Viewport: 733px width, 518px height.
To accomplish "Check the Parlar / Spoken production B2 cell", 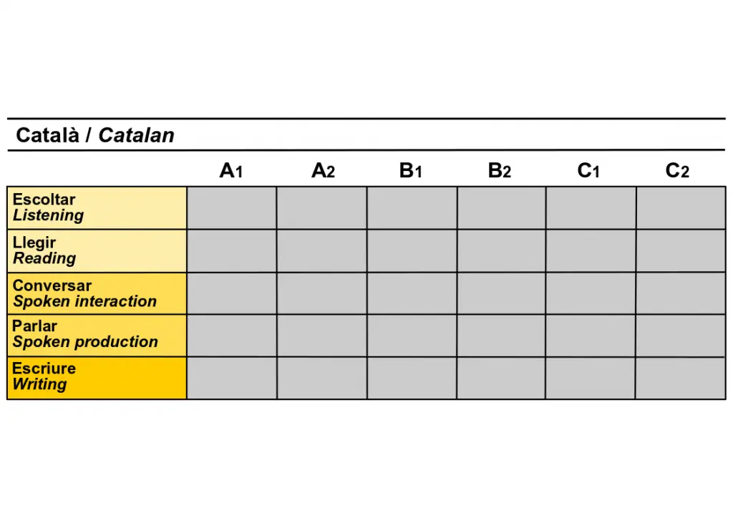I will (x=501, y=336).
